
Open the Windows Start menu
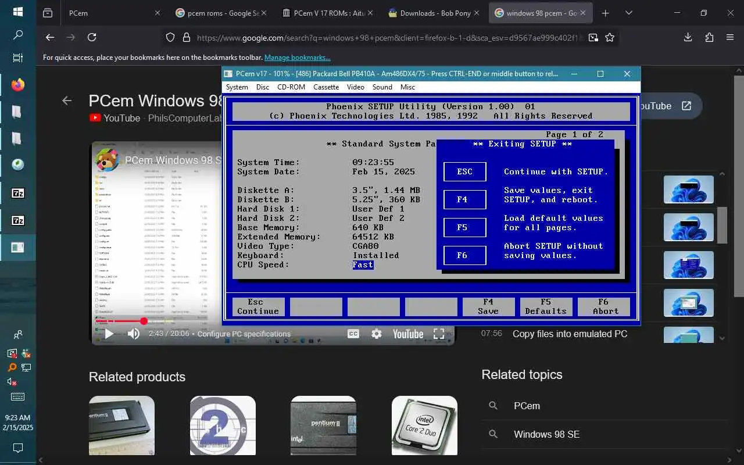(x=17, y=12)
